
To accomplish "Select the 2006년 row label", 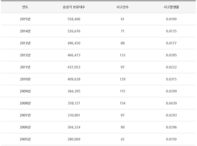I will [25, 127].
